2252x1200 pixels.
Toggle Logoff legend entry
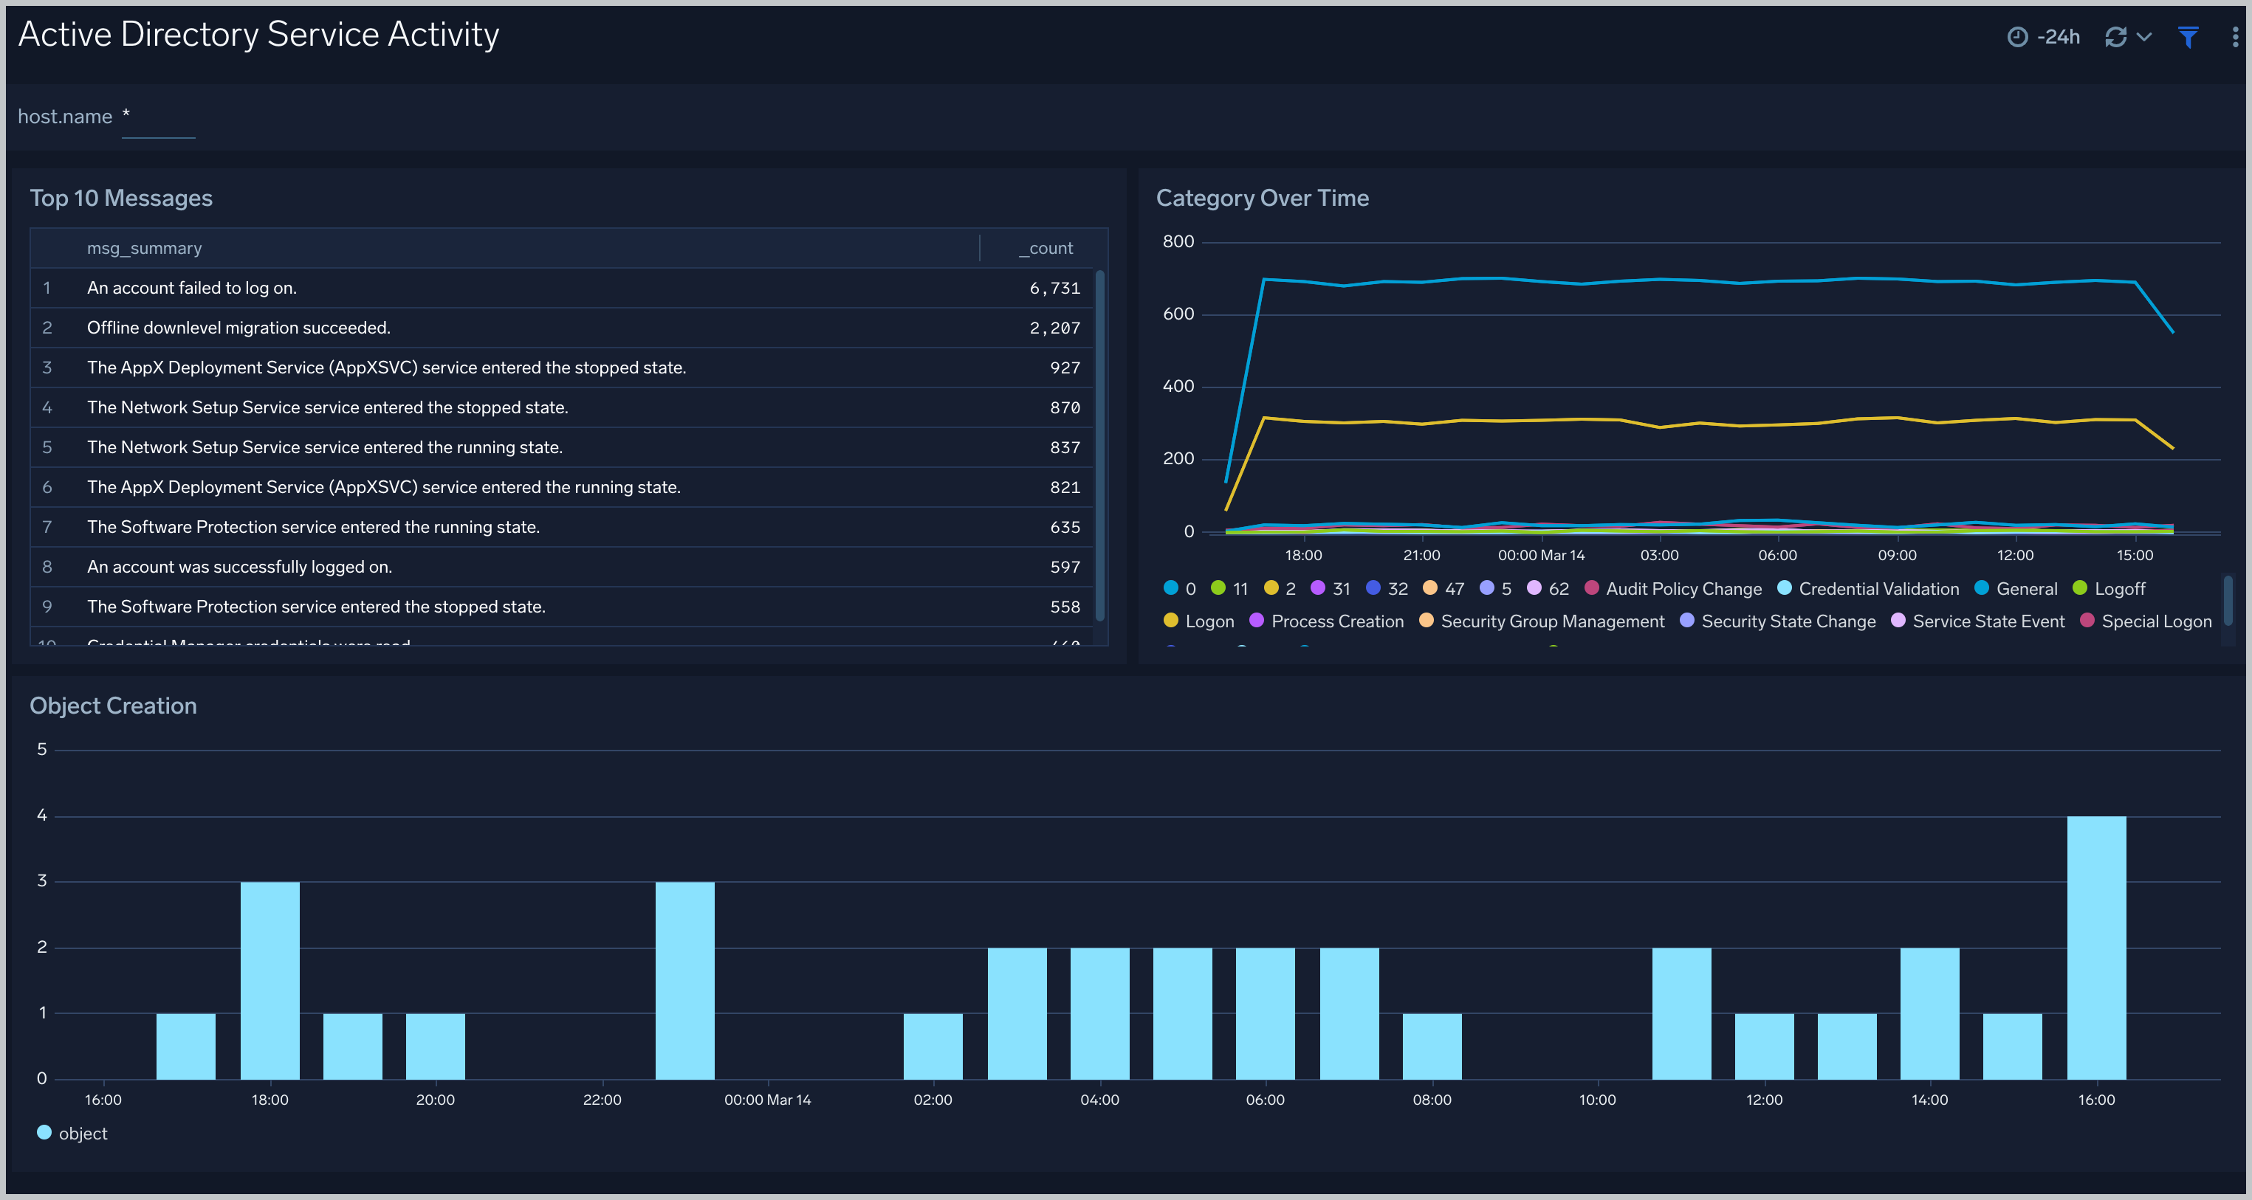[2109, 588]
